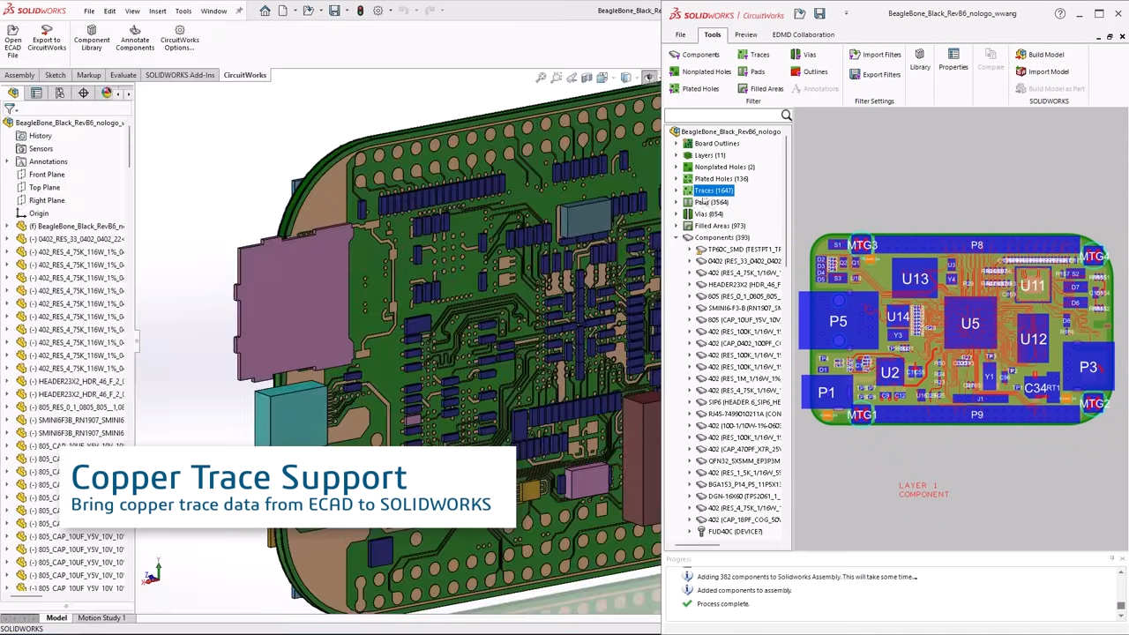This screenshot has width=1129, height=635.
Task: Click the U5 component in board preview
Action: (x=970, y=323)
